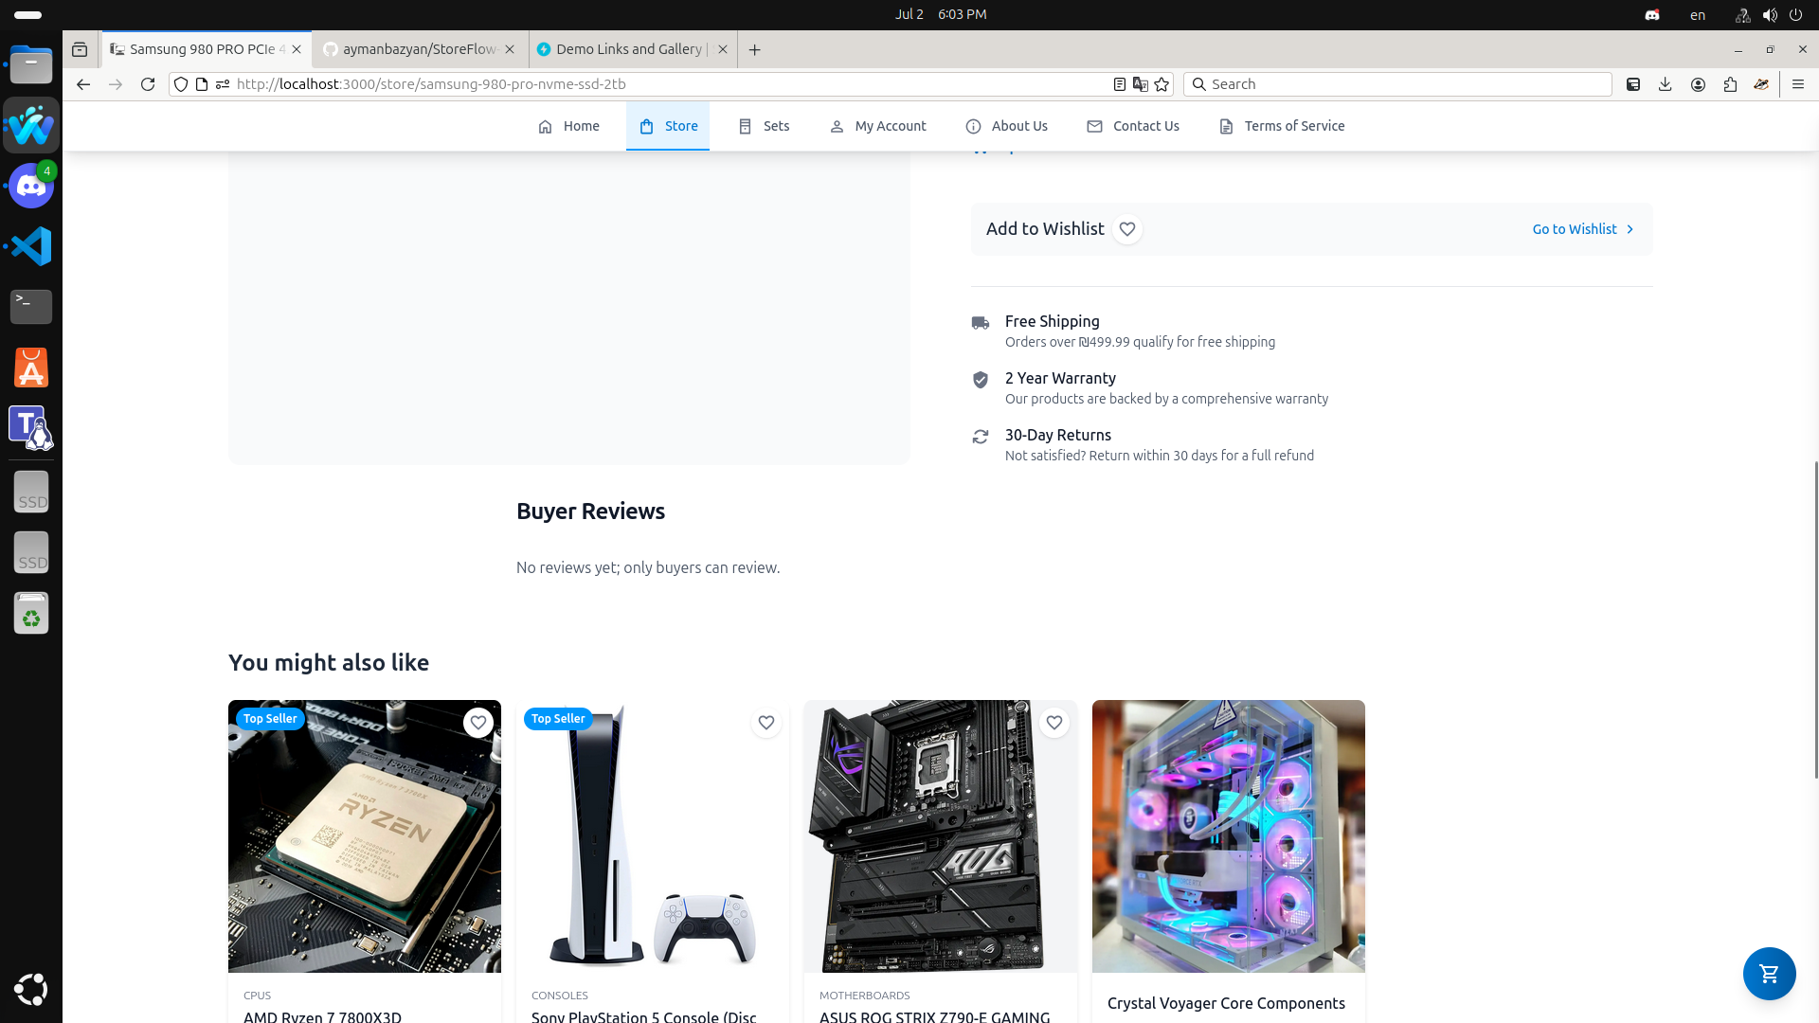Toggle wishlist heart on AMD Ryzen card

pyautogui.click(x=478, y=723)
